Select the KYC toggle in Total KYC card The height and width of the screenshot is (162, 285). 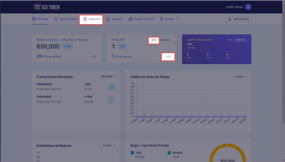point(154,40)
